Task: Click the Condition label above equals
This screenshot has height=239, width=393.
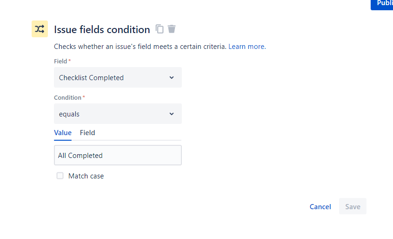Action: (68, 97)
